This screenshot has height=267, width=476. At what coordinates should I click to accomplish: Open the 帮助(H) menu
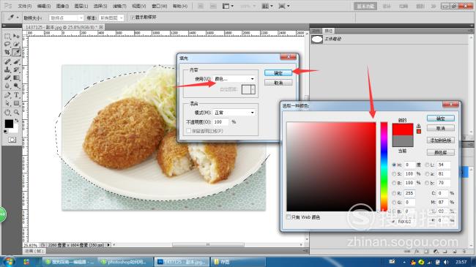(x=180, y=6)
